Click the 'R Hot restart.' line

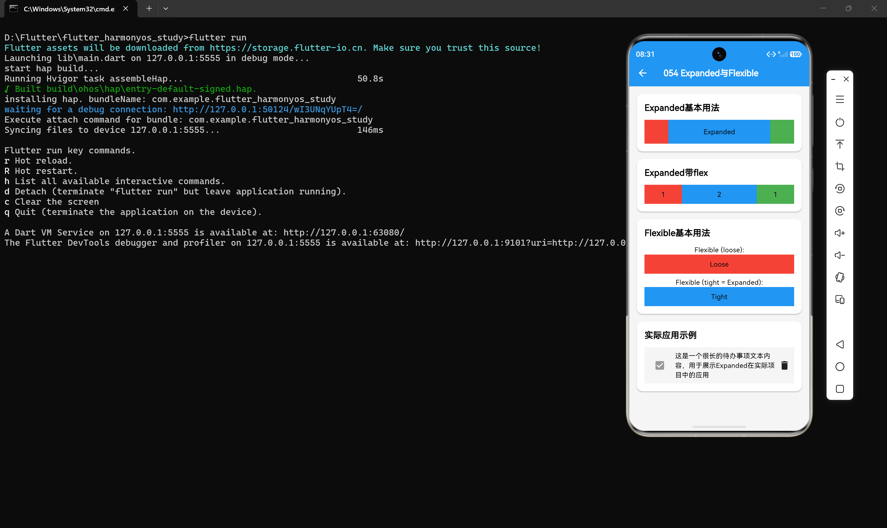pyautogui.click(x=41, y=171)
